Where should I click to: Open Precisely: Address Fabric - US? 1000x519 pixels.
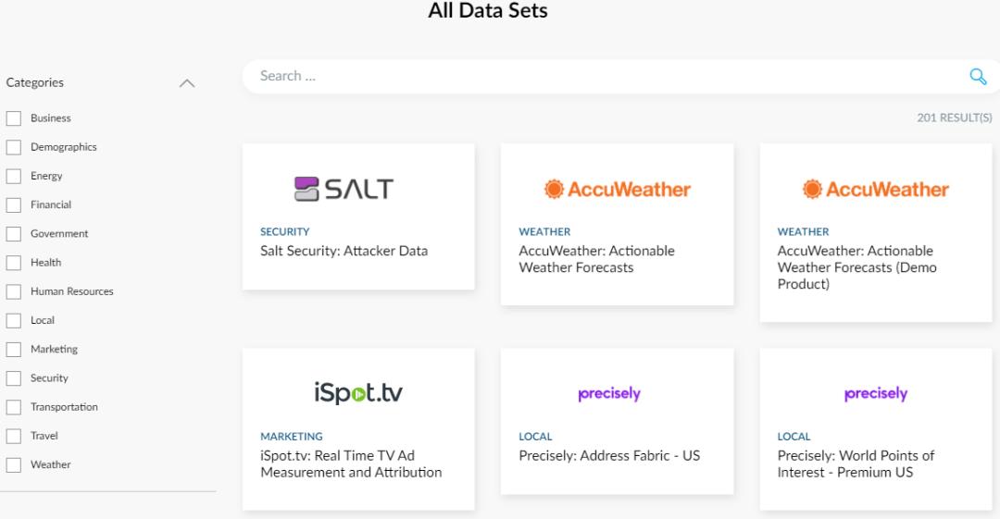coord(608,456)
